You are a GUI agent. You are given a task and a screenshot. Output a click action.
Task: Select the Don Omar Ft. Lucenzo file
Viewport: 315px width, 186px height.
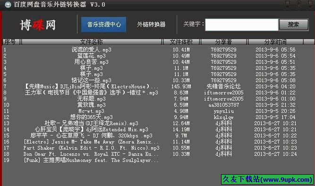click(92, 154)
